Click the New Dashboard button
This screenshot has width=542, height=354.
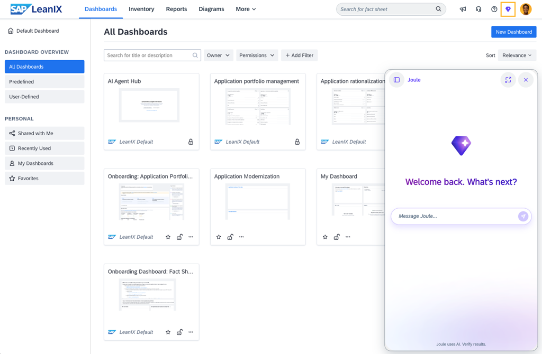[513, 32]
